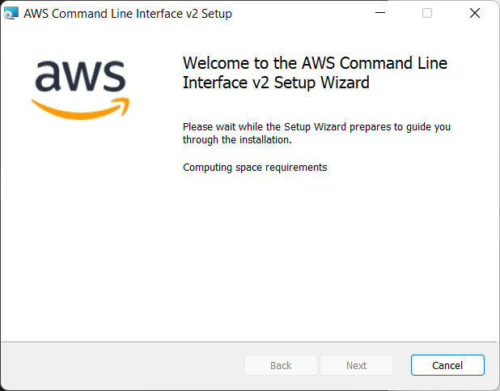Click the installer icon in title bar
The width and height of the screenshot is (500, 391).
tap(11, 13)
